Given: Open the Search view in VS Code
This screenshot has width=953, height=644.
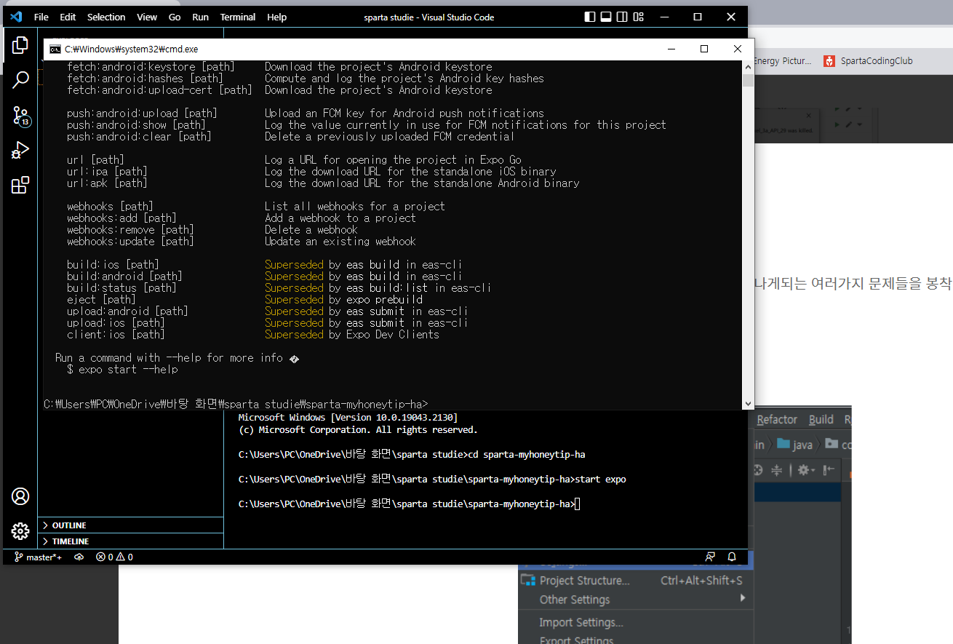Looking at the screenshot, I should (x=20, y=80).
